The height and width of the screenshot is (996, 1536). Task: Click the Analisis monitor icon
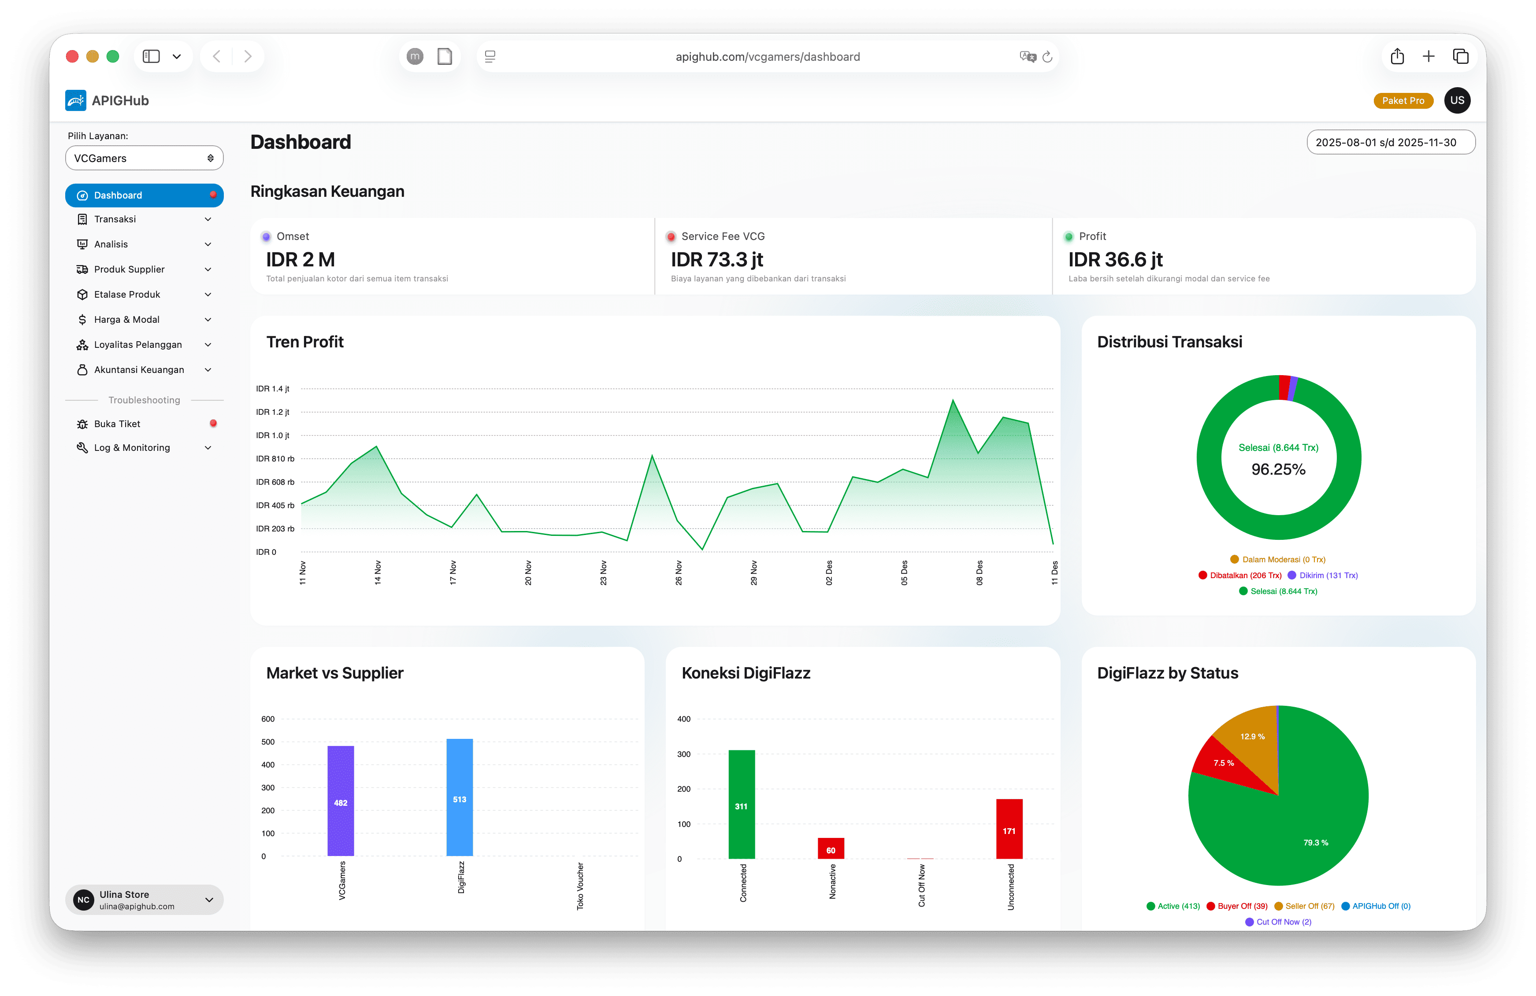coord(82,244)
